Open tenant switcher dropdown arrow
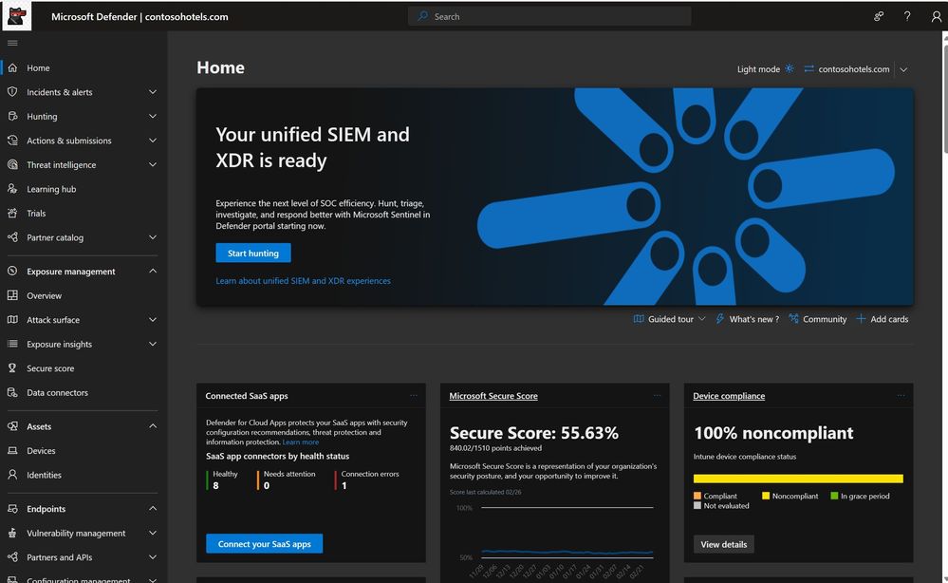948x583 pixels. pyautogui.click(x=903, y=69)
